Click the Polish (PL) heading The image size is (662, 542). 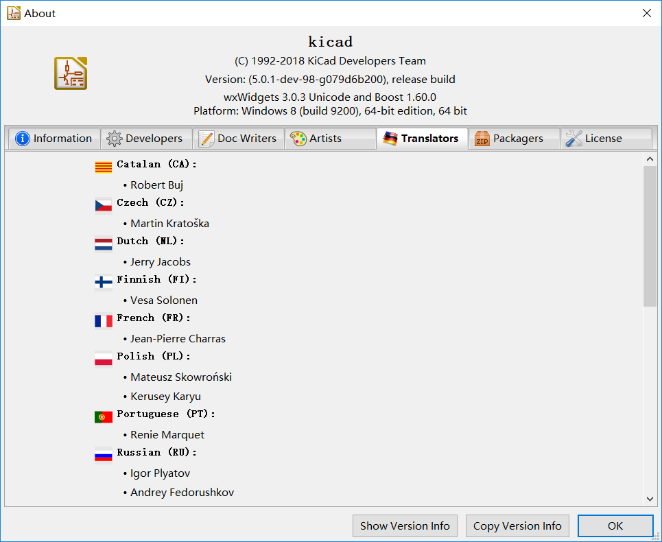point(154,356)
